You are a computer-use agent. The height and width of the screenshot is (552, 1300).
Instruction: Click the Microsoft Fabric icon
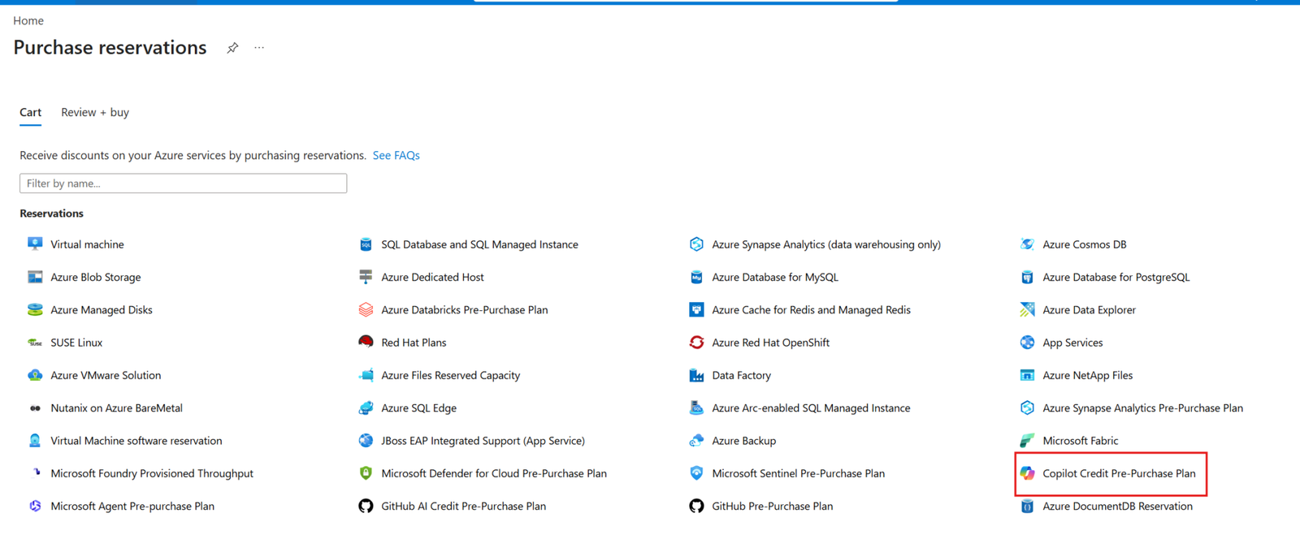1027,441
